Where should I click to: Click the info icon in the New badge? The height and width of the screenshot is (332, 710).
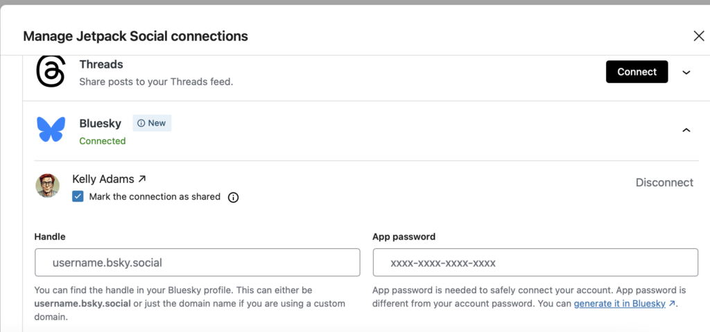pos(141,123)
